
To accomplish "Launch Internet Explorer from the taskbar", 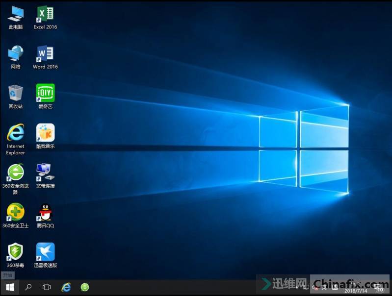I will click(x=66, y=287).
